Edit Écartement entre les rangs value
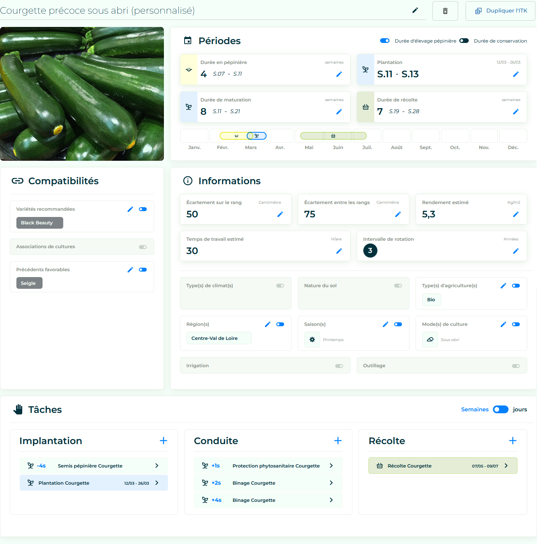 [x=398, y=214]
